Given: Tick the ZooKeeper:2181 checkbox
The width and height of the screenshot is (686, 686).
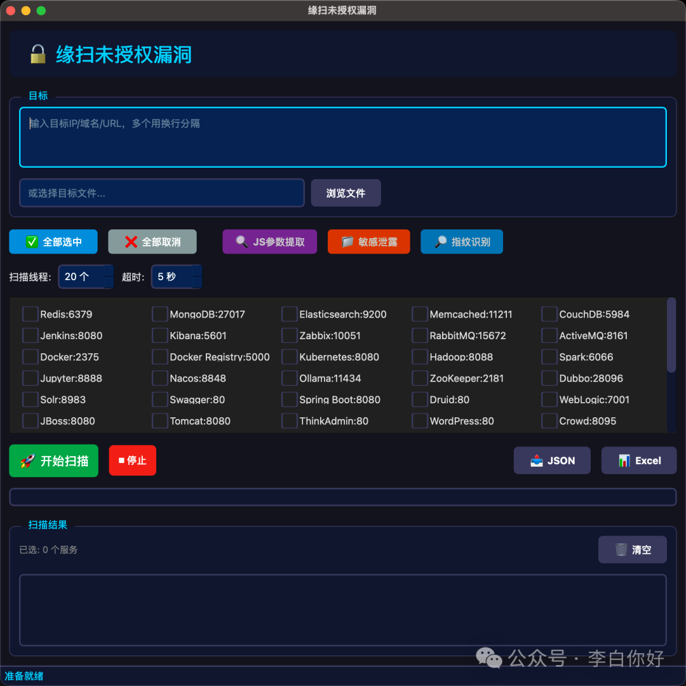Looking at the screenshot, I should pos(420,378).
